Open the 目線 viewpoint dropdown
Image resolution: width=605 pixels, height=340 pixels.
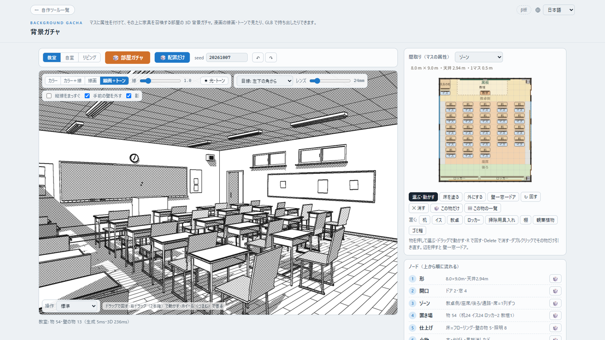point(265,81)
